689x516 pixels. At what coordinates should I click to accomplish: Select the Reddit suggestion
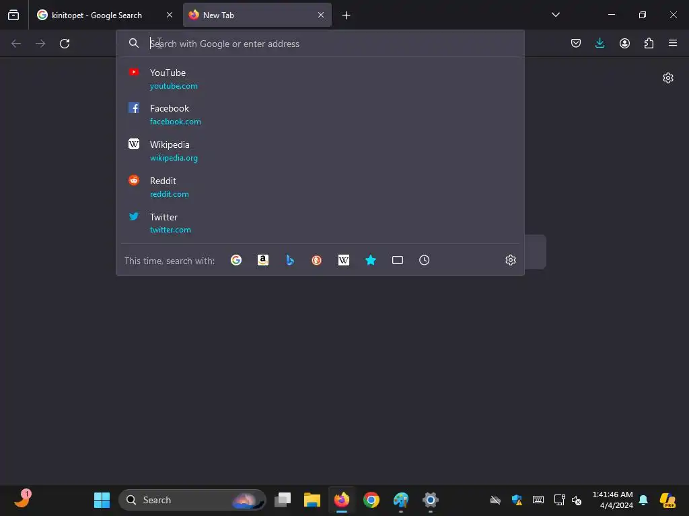point(320,187)
